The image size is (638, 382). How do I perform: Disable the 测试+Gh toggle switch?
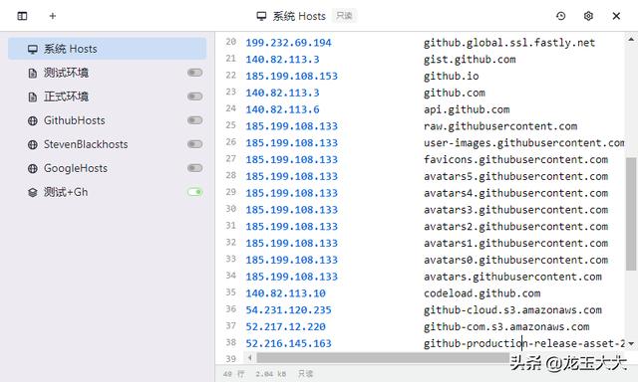pyautogui.click(x=195, y=192)
